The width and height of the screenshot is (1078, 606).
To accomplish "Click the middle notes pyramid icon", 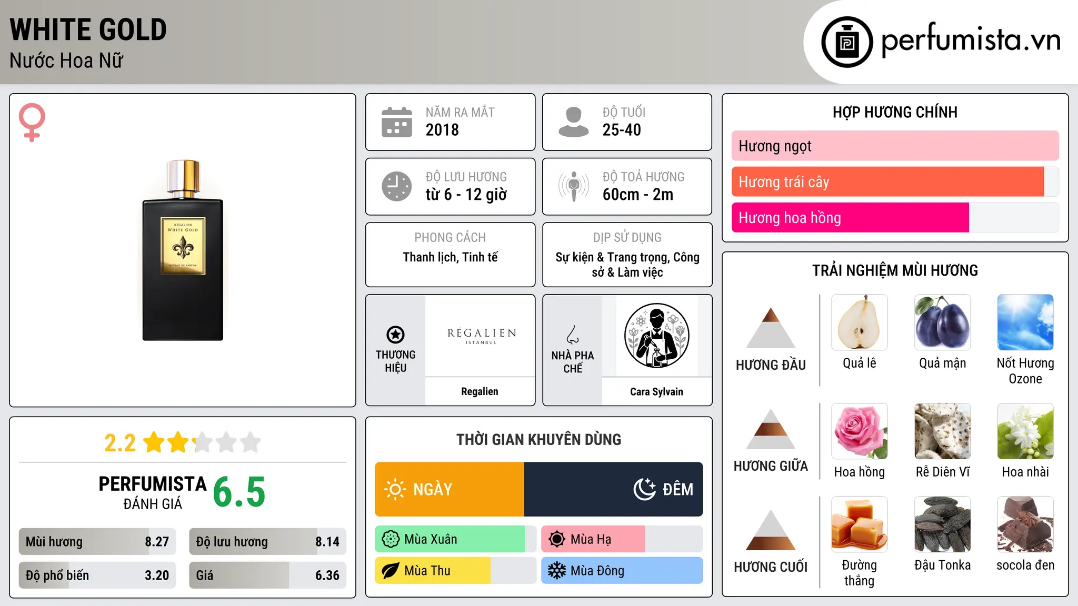I will (x=771, y=429).
